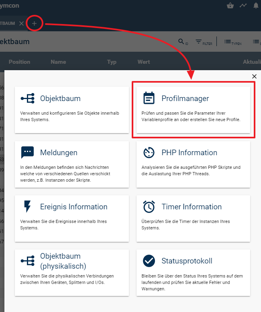Screen dimensions: 261x312
Task: Click the Profilmanager calendar icon
Action: coord(149,98)
